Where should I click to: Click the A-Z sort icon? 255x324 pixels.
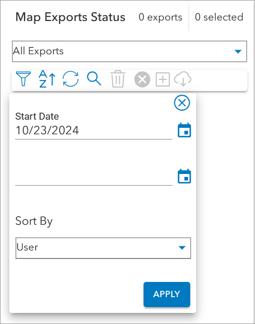(47, 79)
